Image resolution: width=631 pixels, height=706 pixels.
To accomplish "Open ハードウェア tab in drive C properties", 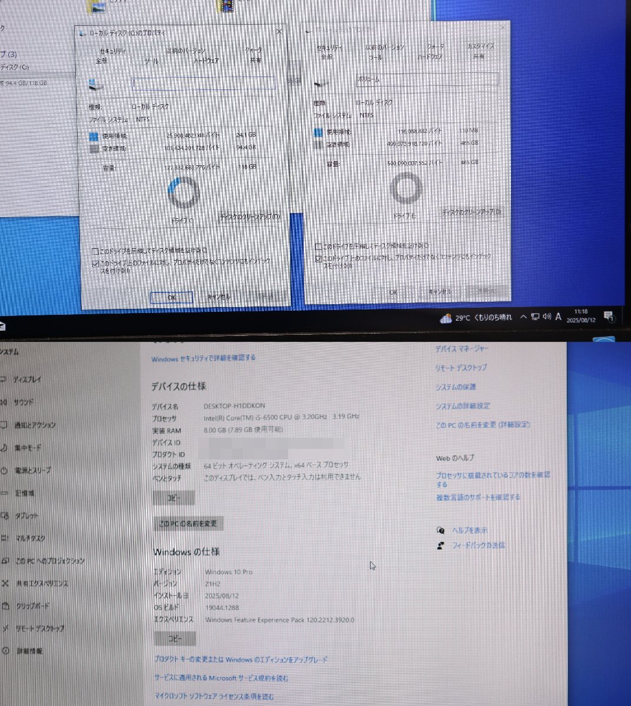I will pos(206,61).
